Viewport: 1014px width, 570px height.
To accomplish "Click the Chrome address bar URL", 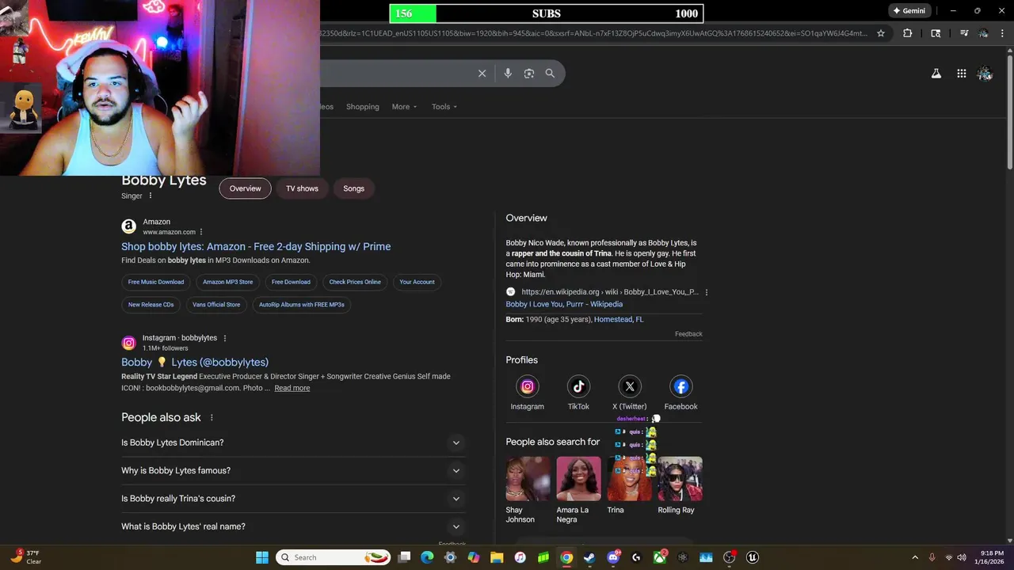I will [594, 33].
